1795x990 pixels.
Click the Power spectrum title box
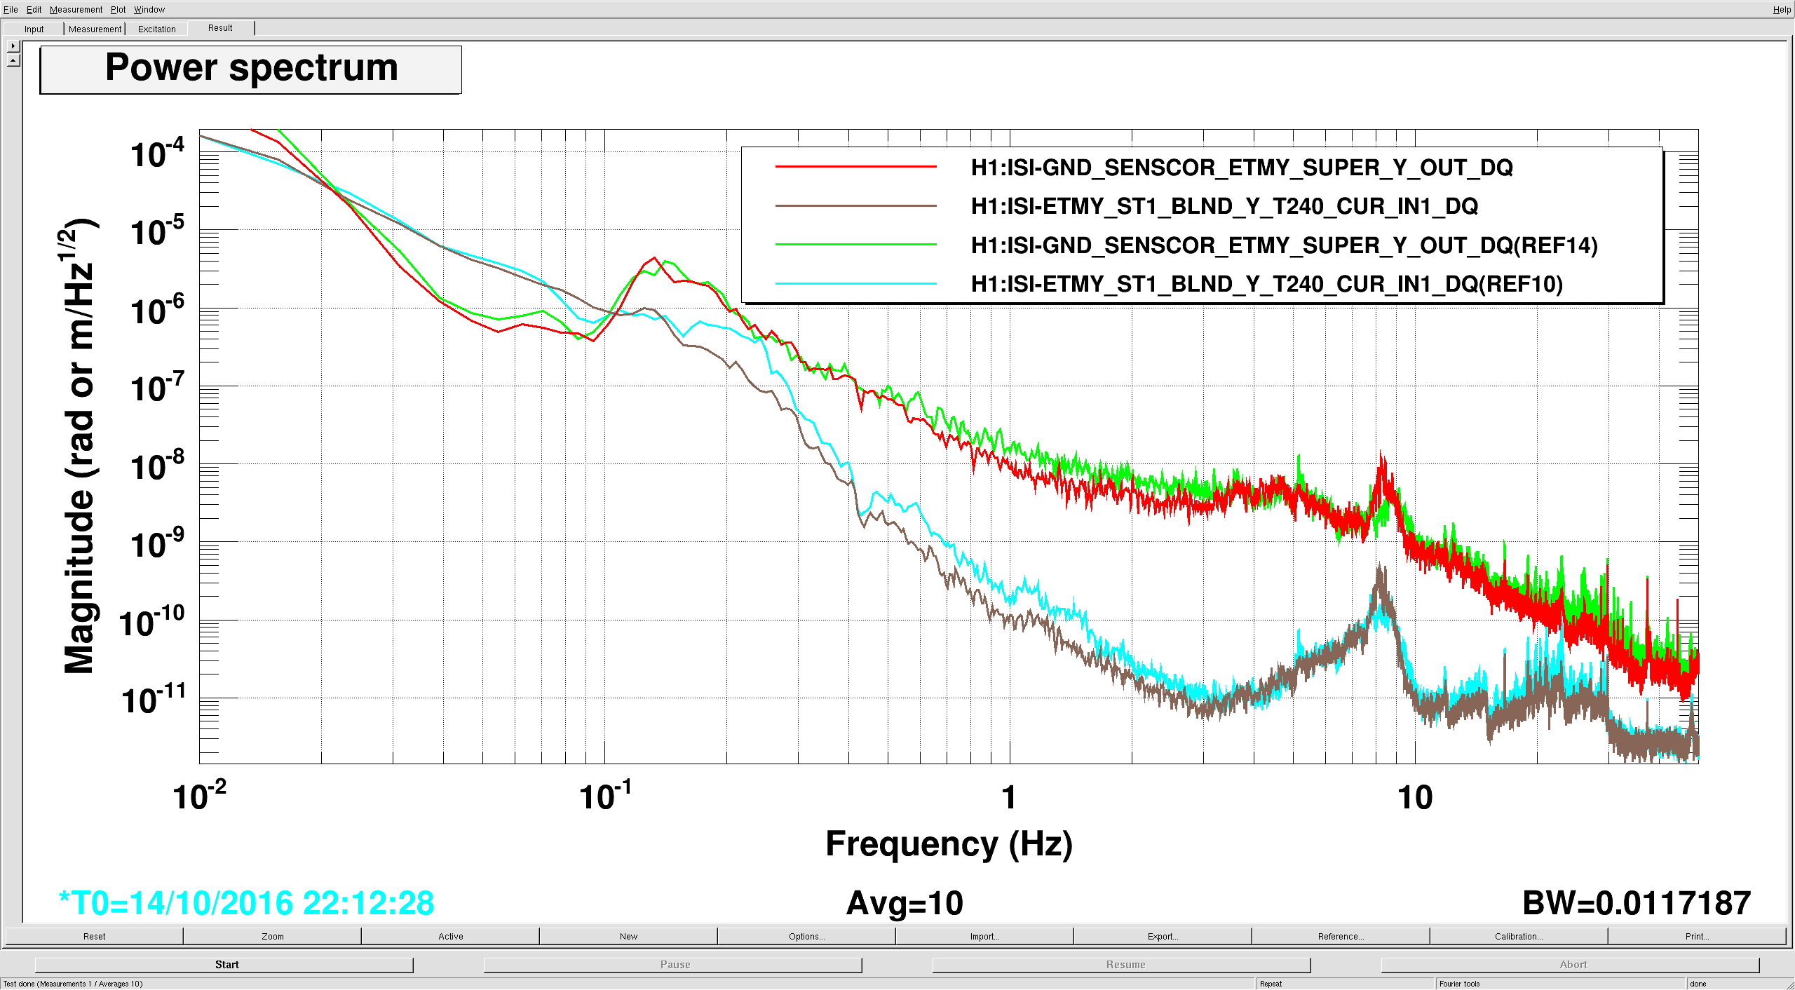251,69
